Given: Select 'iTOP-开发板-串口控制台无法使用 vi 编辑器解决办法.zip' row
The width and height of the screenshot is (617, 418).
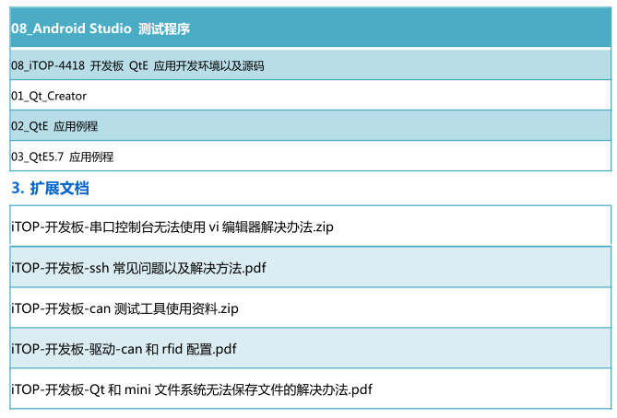Looking at the screenshot, I should 311,226.
